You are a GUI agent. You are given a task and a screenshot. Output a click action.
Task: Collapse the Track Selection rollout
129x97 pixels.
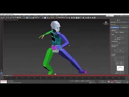(114, 41)
